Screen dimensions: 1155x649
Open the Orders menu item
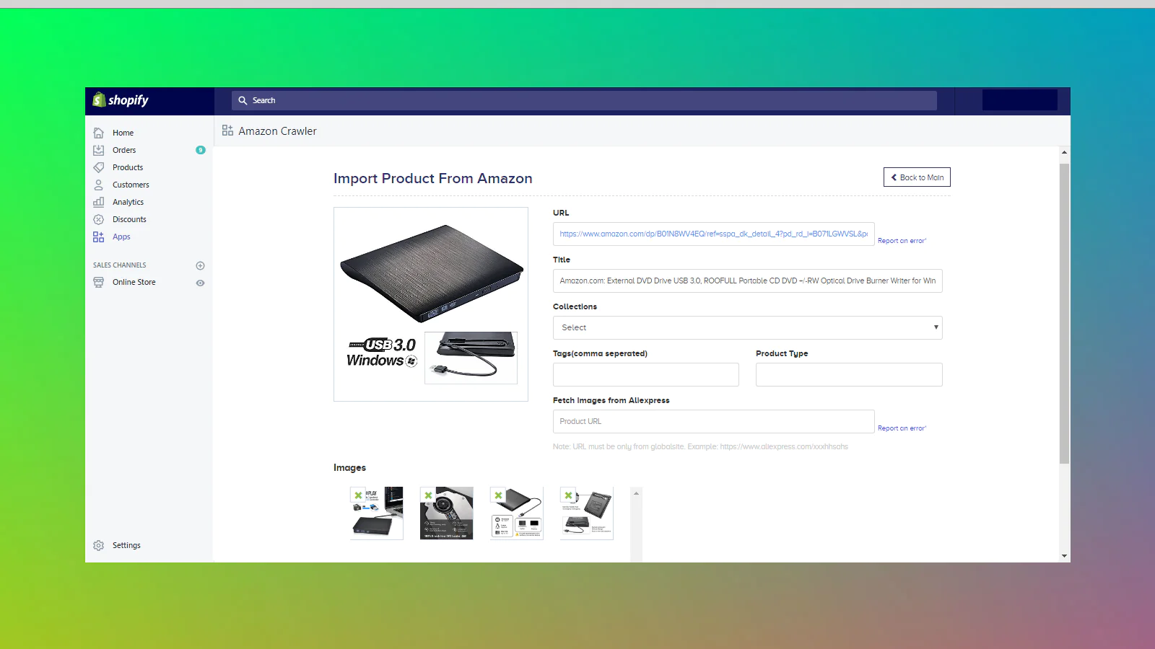click(x=124, y=150)
